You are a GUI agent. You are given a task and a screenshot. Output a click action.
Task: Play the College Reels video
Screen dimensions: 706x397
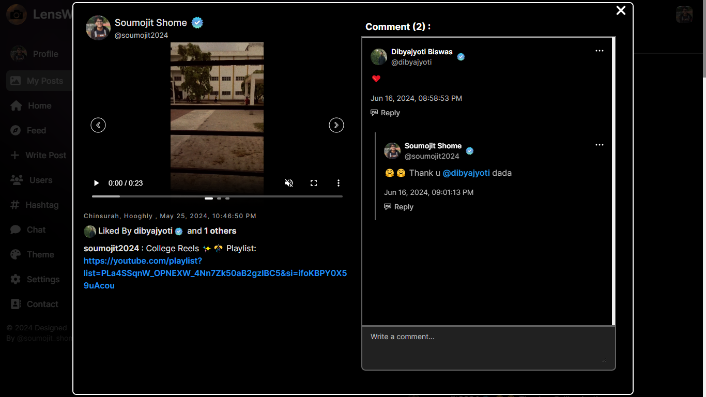pyautogui.click(x=96, y=183)
